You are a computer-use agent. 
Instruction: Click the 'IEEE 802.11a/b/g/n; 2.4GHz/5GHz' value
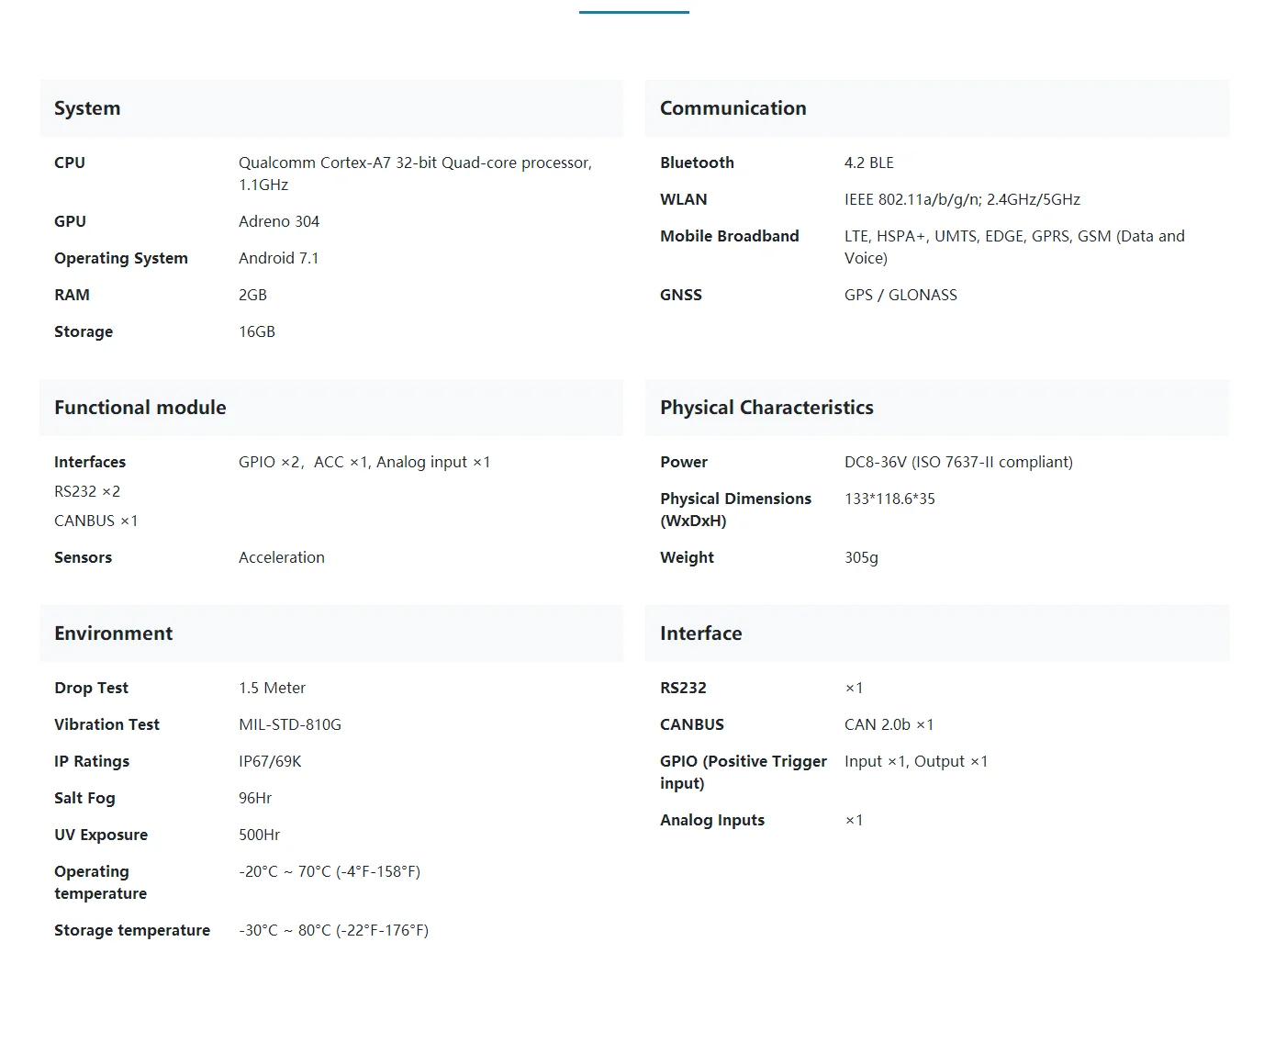[x=962, y=199]
